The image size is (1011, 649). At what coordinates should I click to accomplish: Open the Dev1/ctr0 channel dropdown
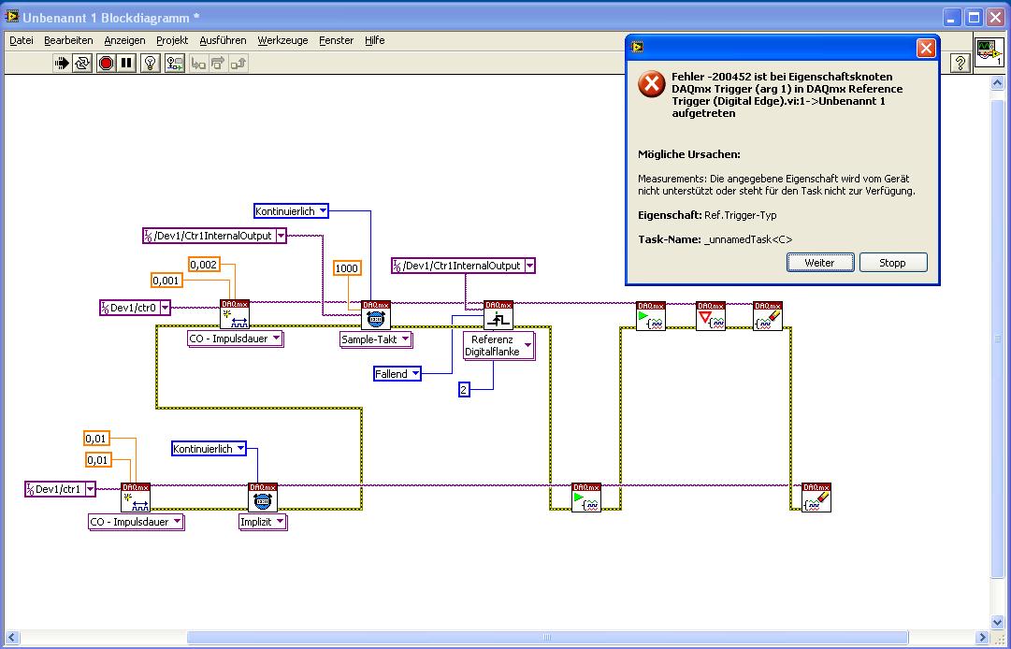click(x=165, y=308)
